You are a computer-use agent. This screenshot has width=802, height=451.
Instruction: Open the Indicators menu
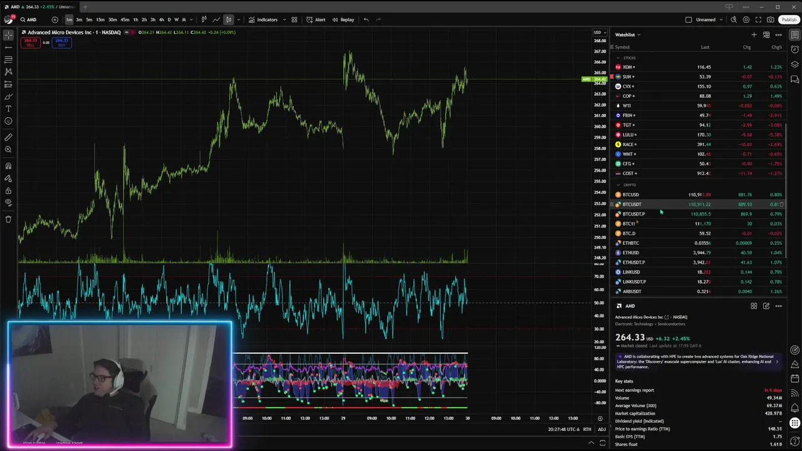pos(263,19)
